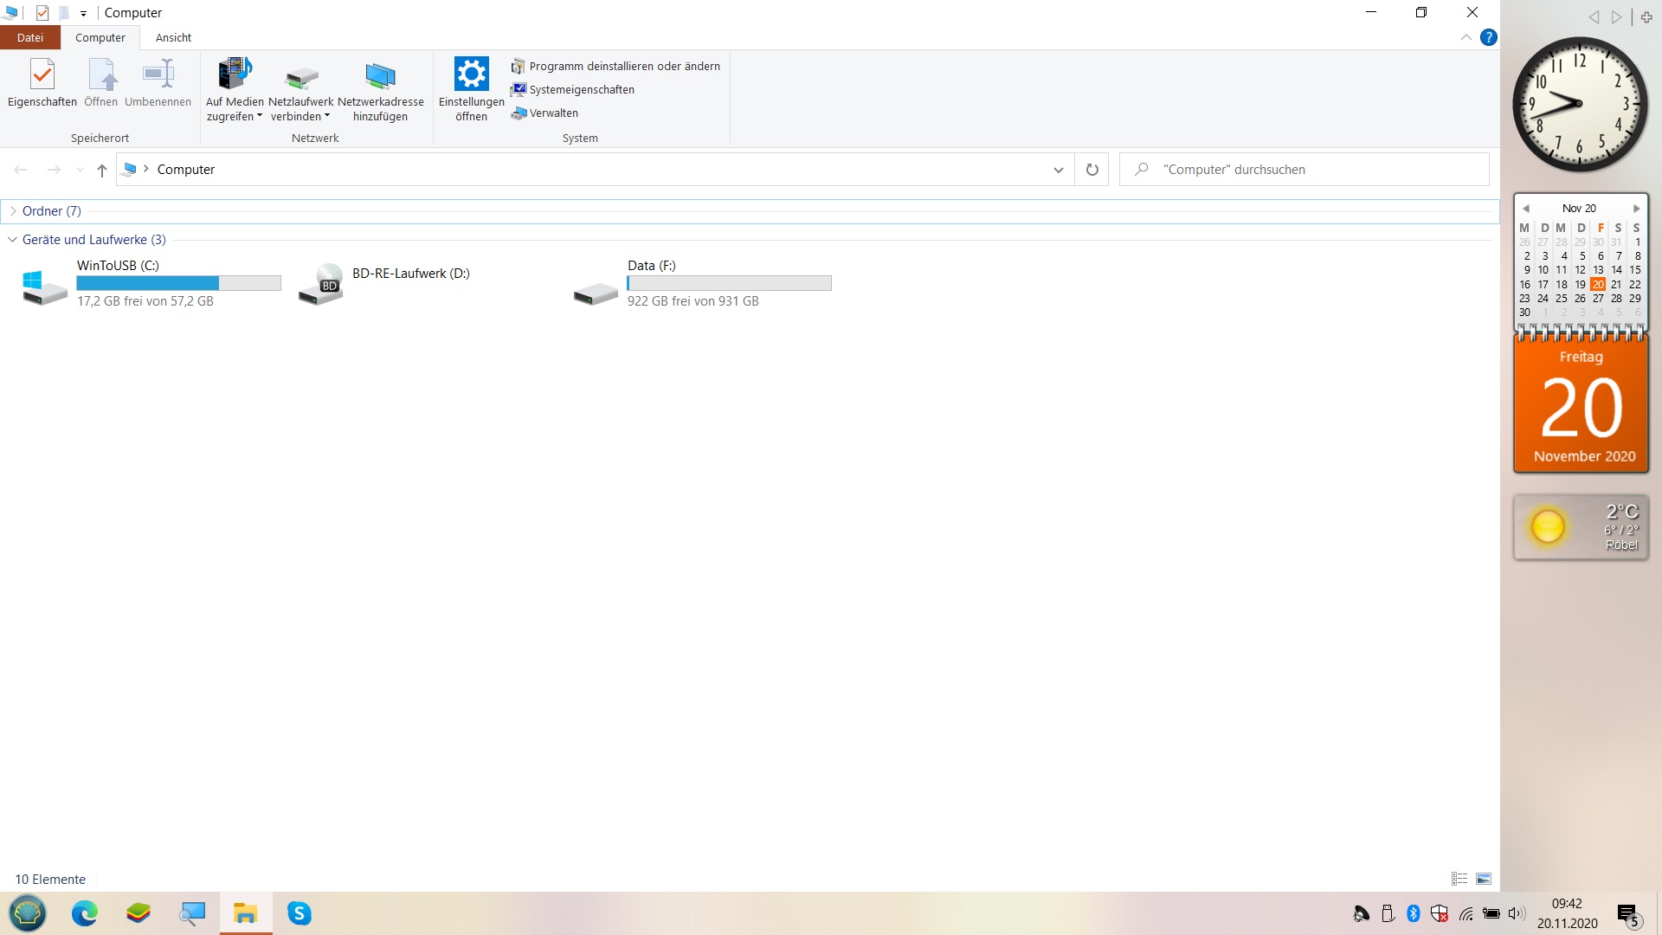Switch to large icons view toggle
The image size is (1662, 935).
pyautogui.click(x=1484, y=879)
